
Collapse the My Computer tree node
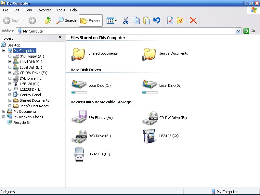[4, 51]
